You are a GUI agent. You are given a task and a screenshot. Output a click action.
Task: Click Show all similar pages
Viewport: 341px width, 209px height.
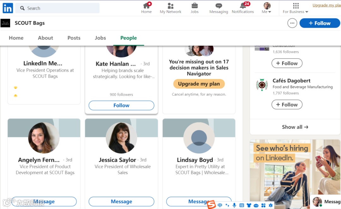(x=295, y=127)
